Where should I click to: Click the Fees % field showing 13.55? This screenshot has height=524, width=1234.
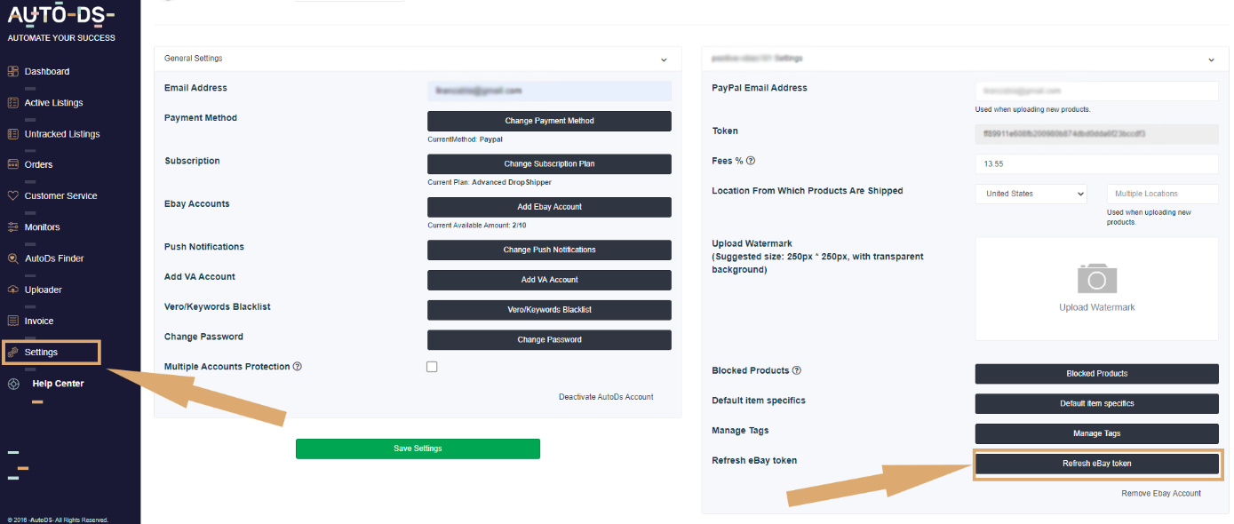tap(1097, 164)
